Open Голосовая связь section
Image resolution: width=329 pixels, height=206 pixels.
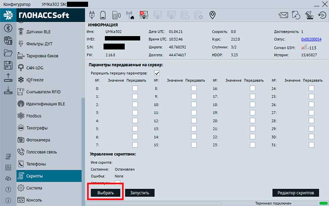click(49, 152)
